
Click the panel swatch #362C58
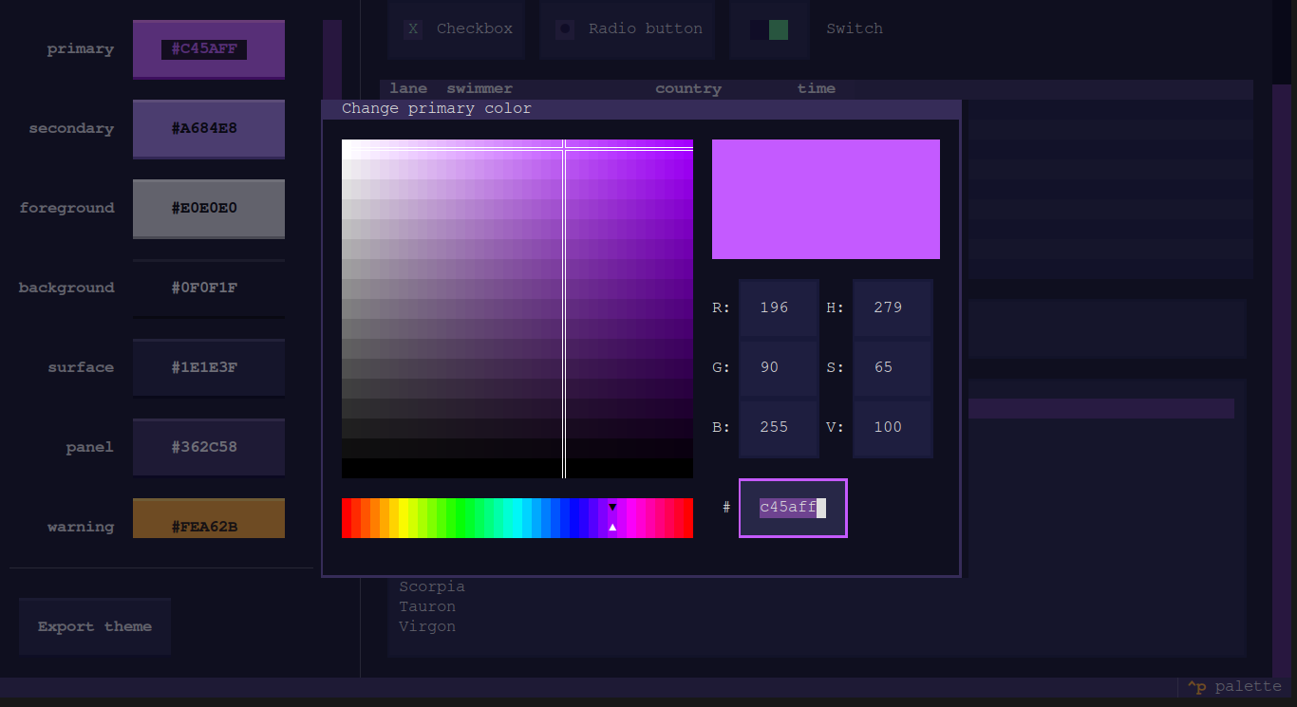click(208, 447)
